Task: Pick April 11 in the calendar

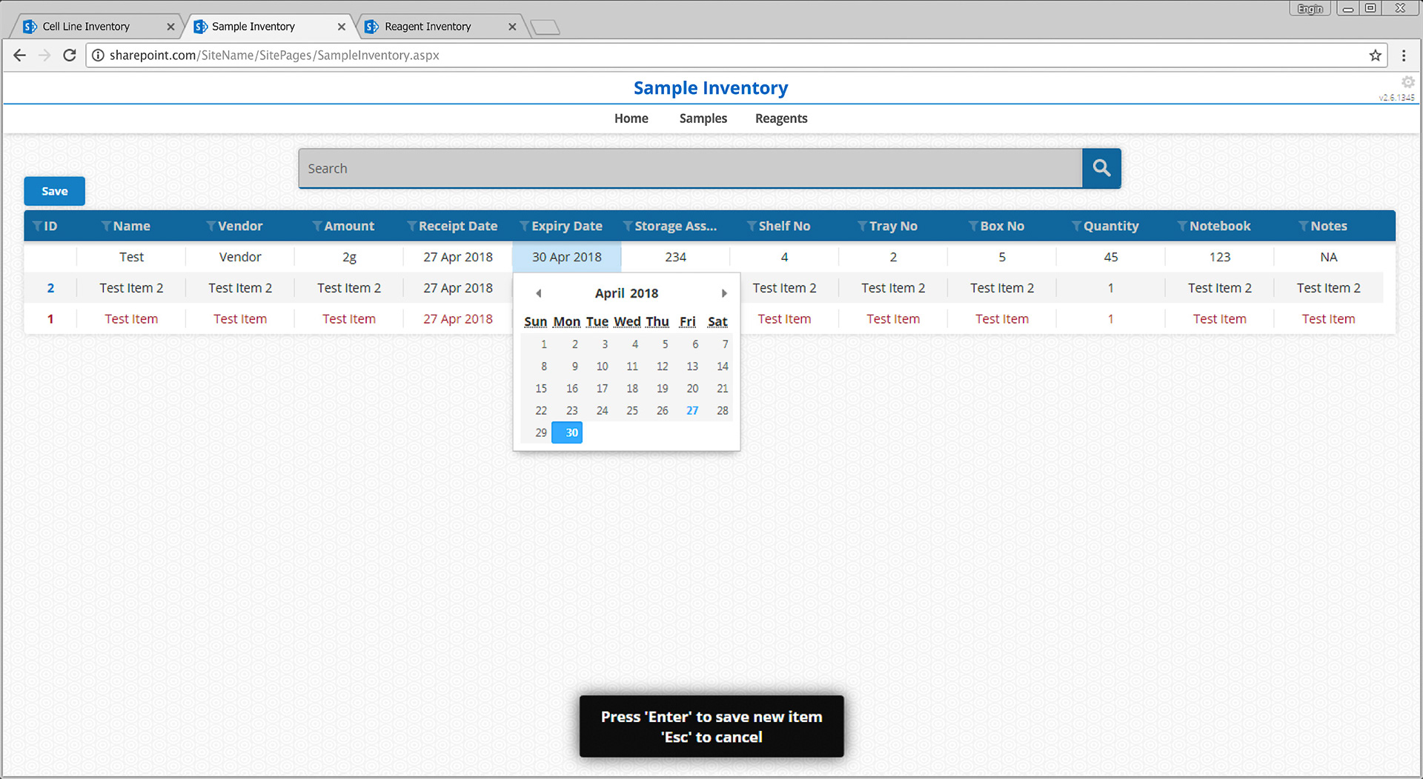Action: coord(632,367)
